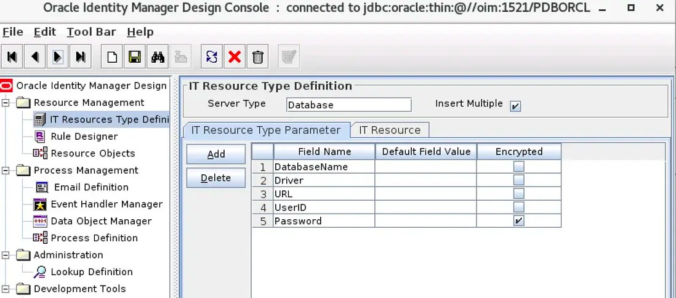Refresh with the blue arrows icon
This screenshot has width=676, height=298.
212,57
